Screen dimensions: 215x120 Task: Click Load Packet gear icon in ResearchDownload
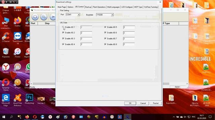tap(35, 17)
